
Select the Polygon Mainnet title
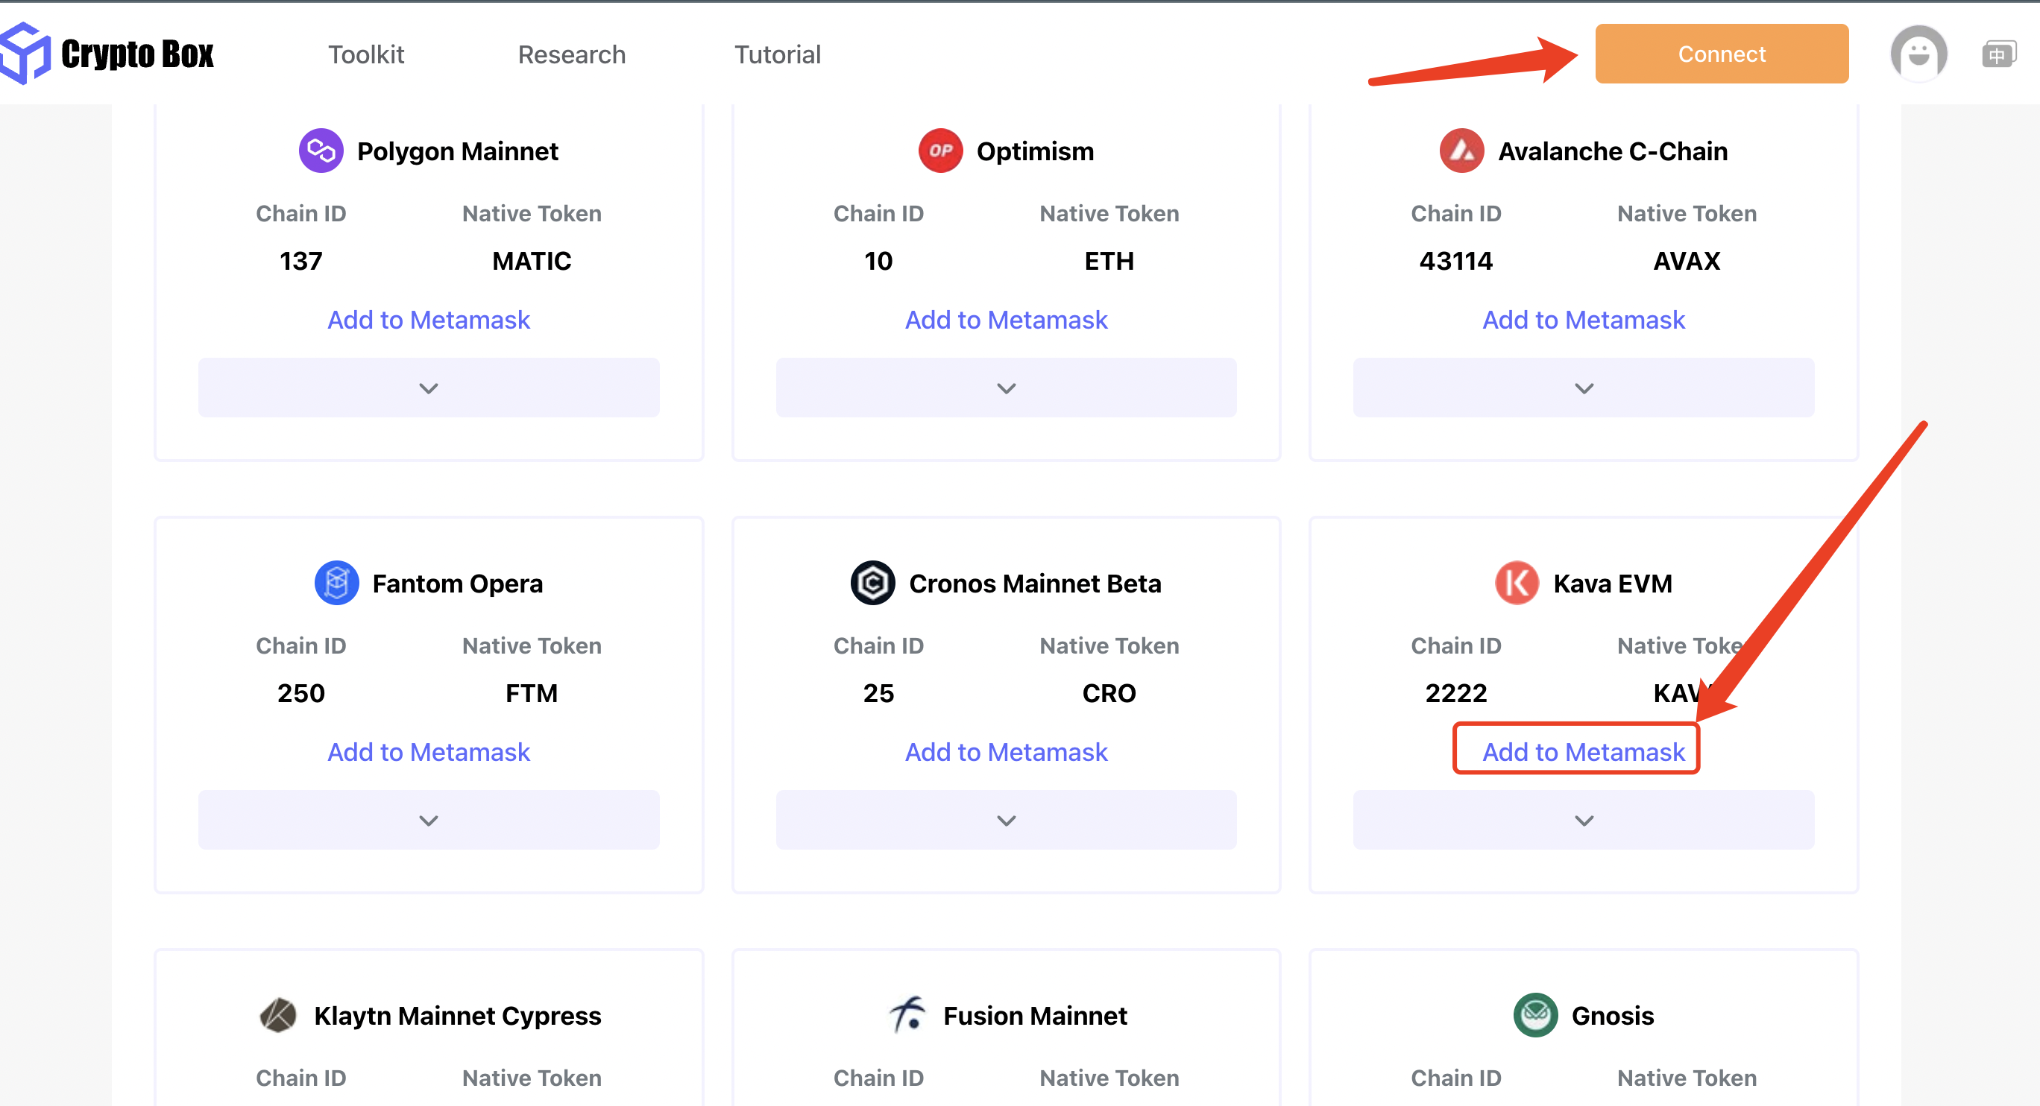pyautogui.click(x=458, y=151)
